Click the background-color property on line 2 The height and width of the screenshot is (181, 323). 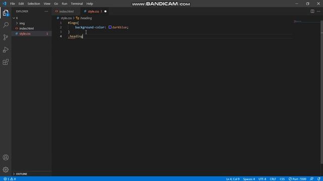pyautogui.click(x=90, y=27)
